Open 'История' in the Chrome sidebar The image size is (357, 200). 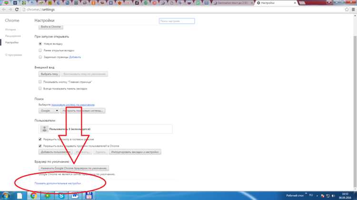pyautogui.click(x=10, y=29)
